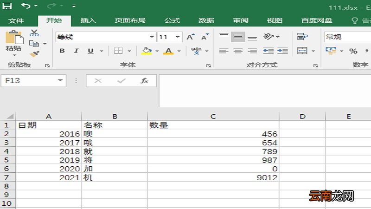Select column C header

pyautogui.click(x=213, y=117)
